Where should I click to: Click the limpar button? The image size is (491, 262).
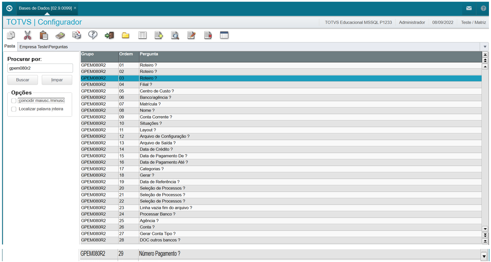(57, 80)
